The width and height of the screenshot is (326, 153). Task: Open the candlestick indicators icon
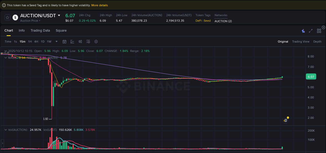coord(80,42)
